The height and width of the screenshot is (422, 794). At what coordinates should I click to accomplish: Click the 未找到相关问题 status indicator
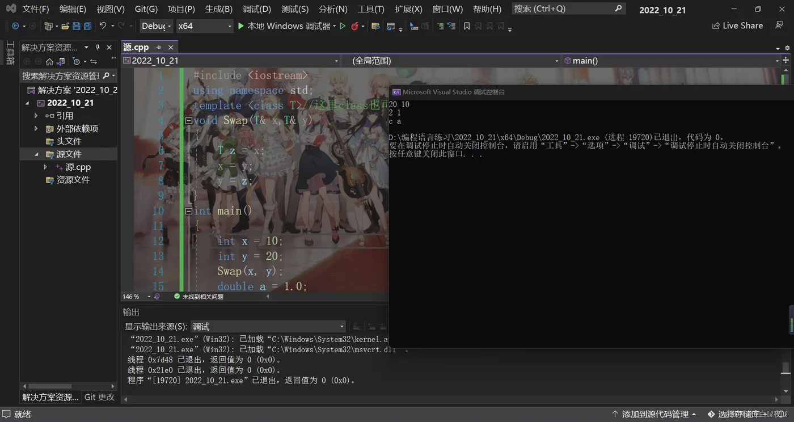point(198,297)
